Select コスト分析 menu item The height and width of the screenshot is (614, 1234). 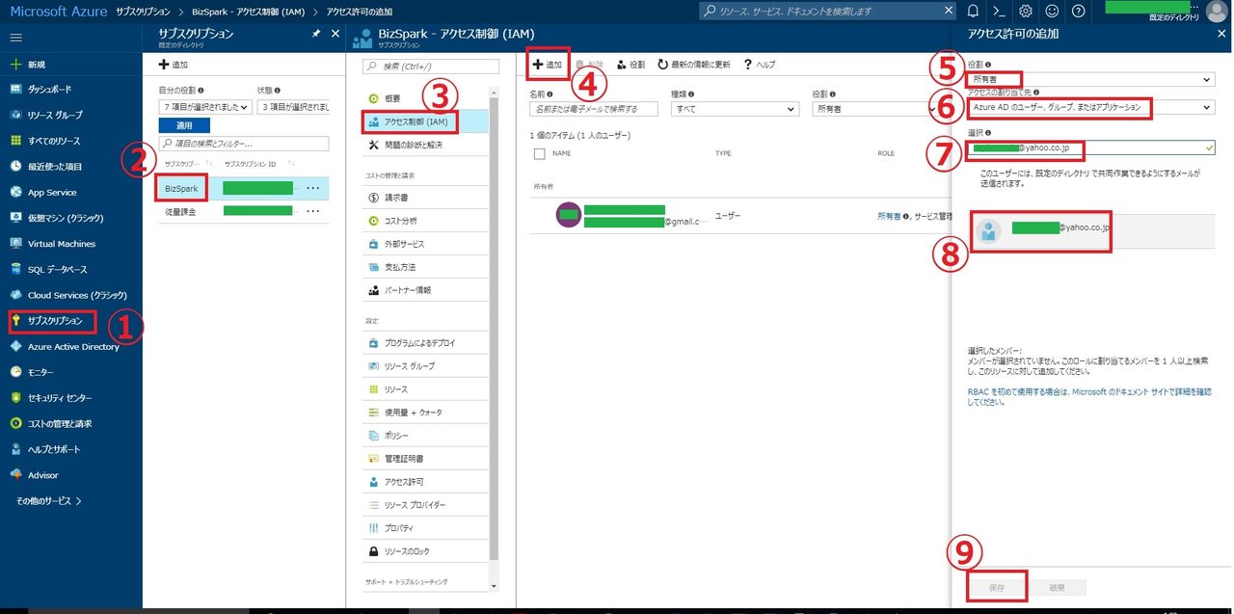point(425,221)
